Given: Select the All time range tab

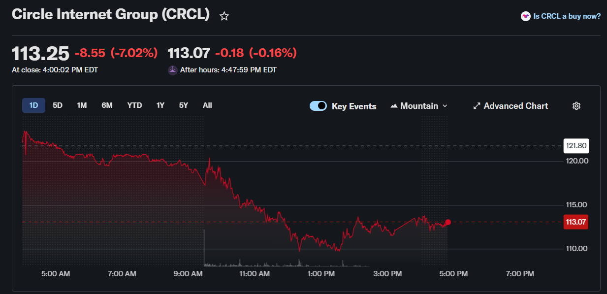Looking at the screenshot, I should pos(207,105).
